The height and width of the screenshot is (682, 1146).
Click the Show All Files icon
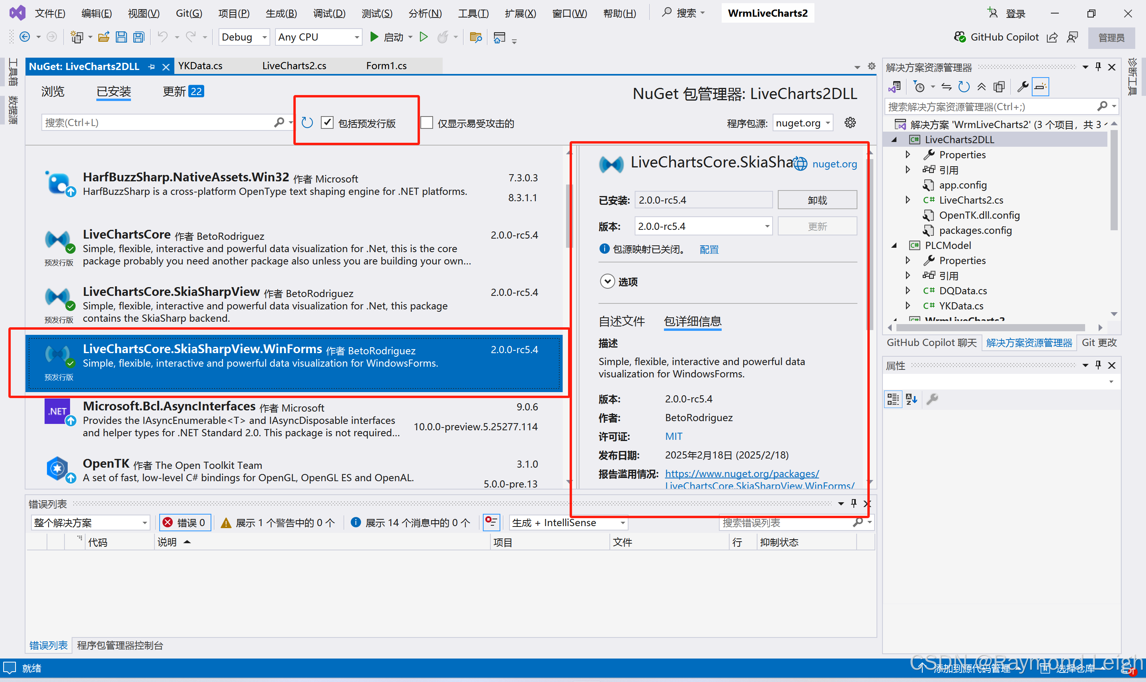point(999,87)
